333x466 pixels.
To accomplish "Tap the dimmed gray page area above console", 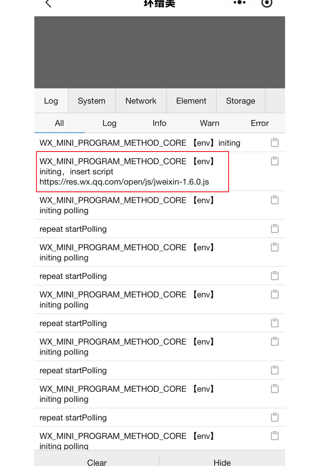I will click(160, 52).
